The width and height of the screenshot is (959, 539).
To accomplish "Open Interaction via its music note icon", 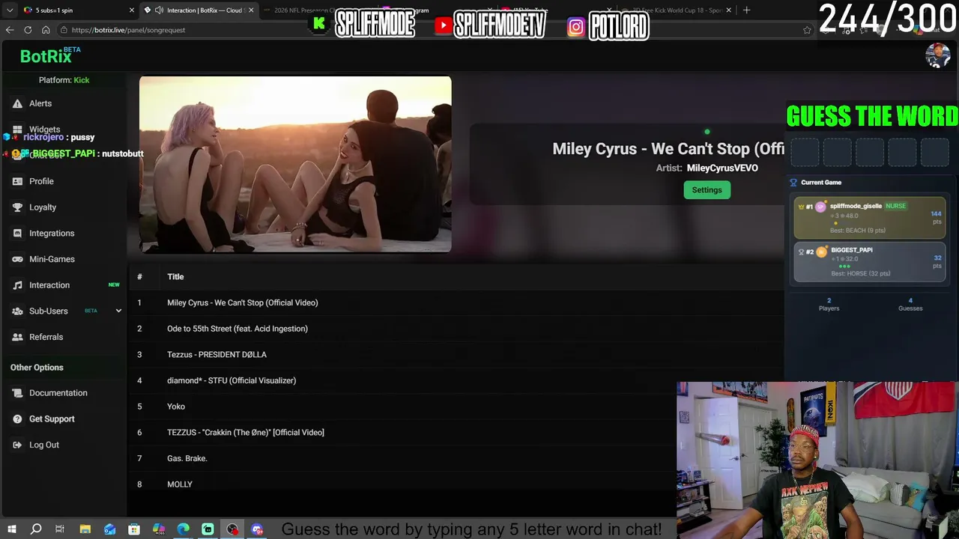I will coord(17,285).
